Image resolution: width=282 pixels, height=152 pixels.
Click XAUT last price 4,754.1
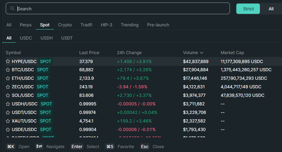(86, 121)
